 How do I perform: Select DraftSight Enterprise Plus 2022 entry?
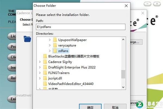click(72, 67)
